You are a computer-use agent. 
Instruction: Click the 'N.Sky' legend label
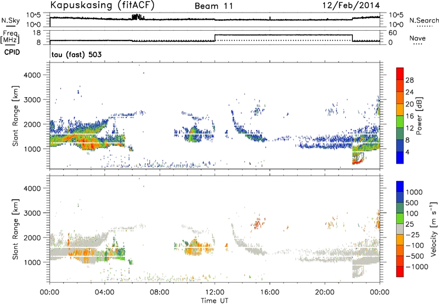[x=10, y=20]
